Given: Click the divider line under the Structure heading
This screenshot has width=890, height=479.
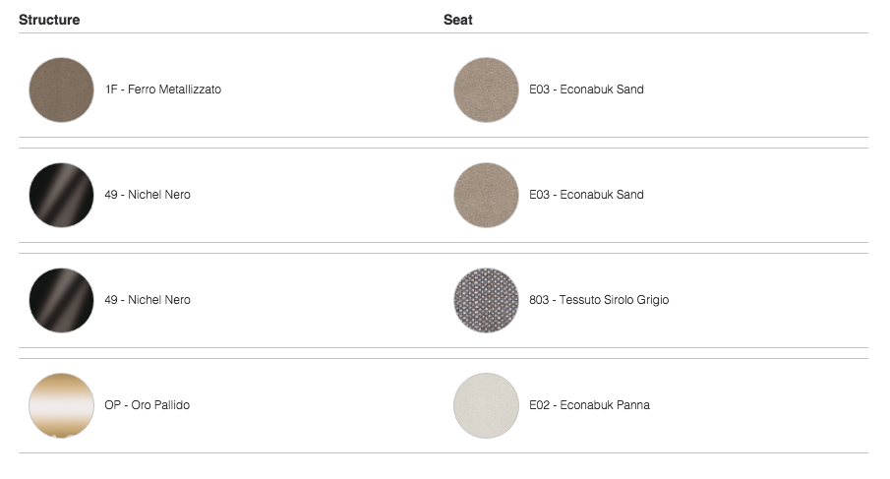Looking at the screenshot, I should 444,32.
